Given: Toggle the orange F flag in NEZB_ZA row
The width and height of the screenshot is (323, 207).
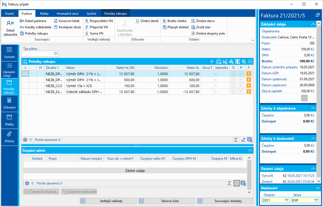Looking at the screenshot, I should point(249,92).
